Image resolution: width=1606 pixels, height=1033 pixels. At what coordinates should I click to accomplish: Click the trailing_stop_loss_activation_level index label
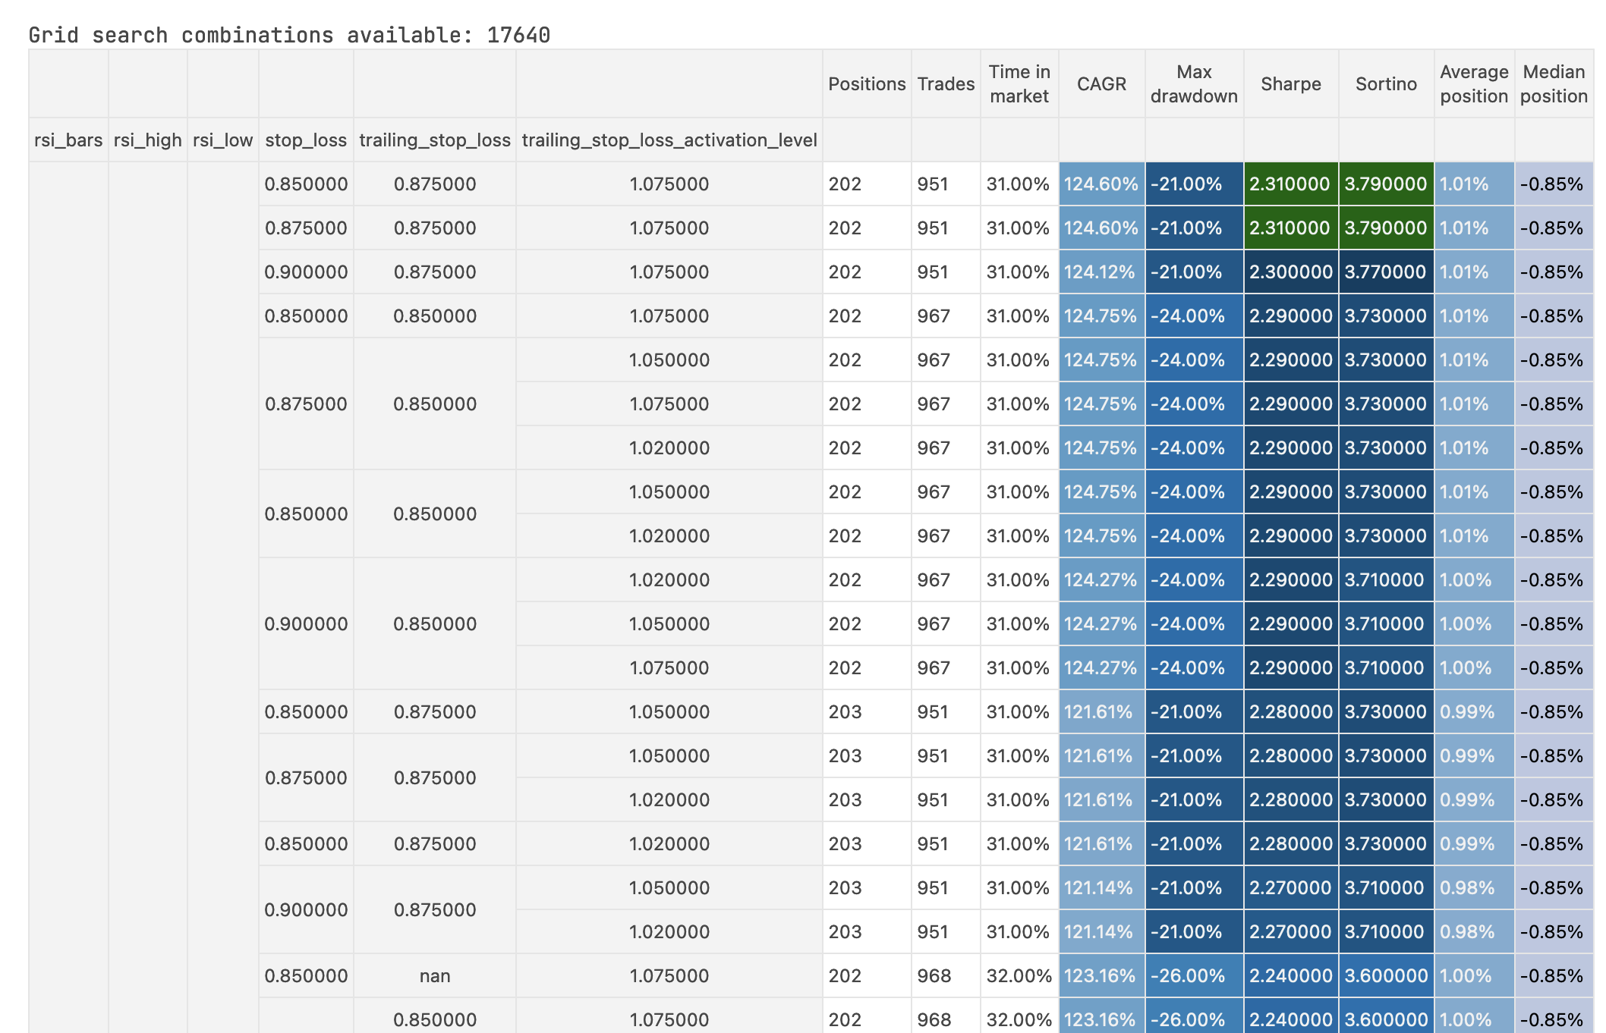pyautogui.click(x=669, y=140)
